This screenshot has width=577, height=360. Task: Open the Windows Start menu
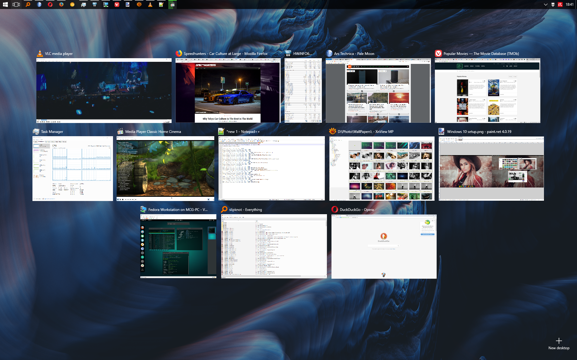pos(5,4)
